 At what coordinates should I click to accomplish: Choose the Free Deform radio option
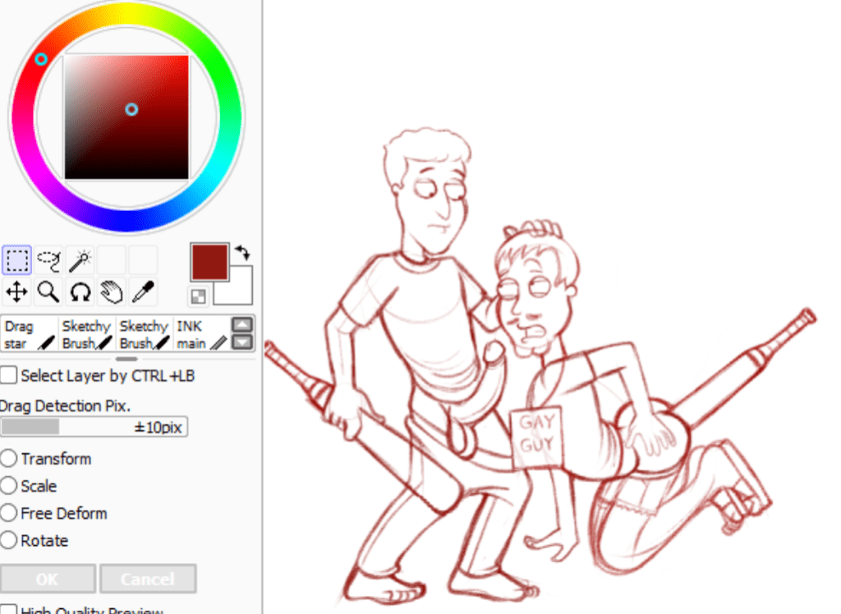[9, 514]
